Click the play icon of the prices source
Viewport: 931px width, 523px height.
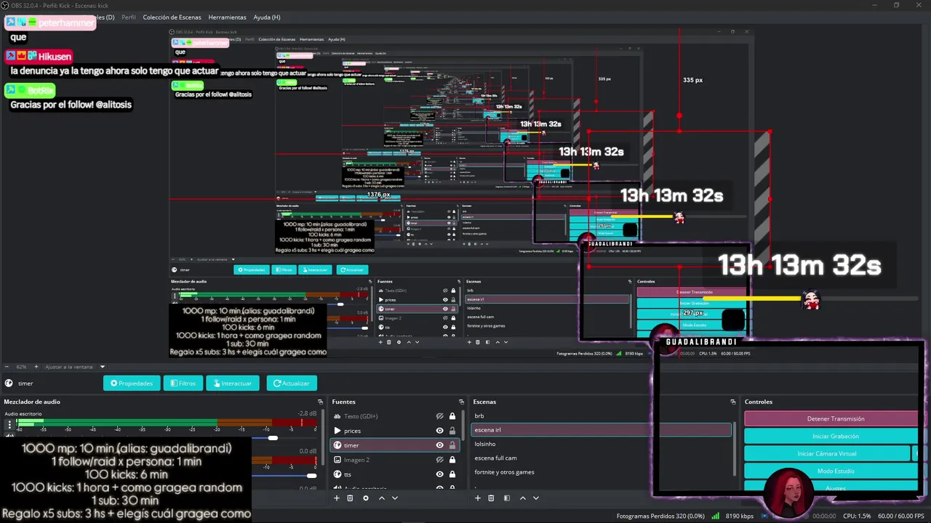(x=337, y=431)
